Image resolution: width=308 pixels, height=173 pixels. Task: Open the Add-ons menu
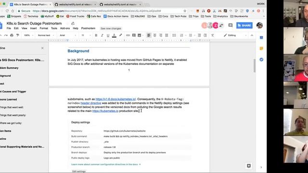pyautogui.click(x=65, y=28)
